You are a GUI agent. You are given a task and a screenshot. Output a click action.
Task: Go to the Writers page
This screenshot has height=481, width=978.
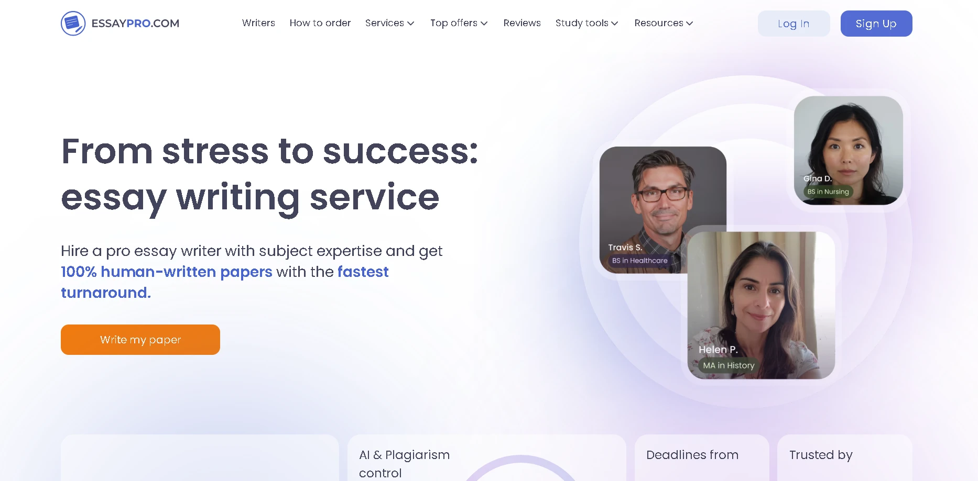(258, 23)
